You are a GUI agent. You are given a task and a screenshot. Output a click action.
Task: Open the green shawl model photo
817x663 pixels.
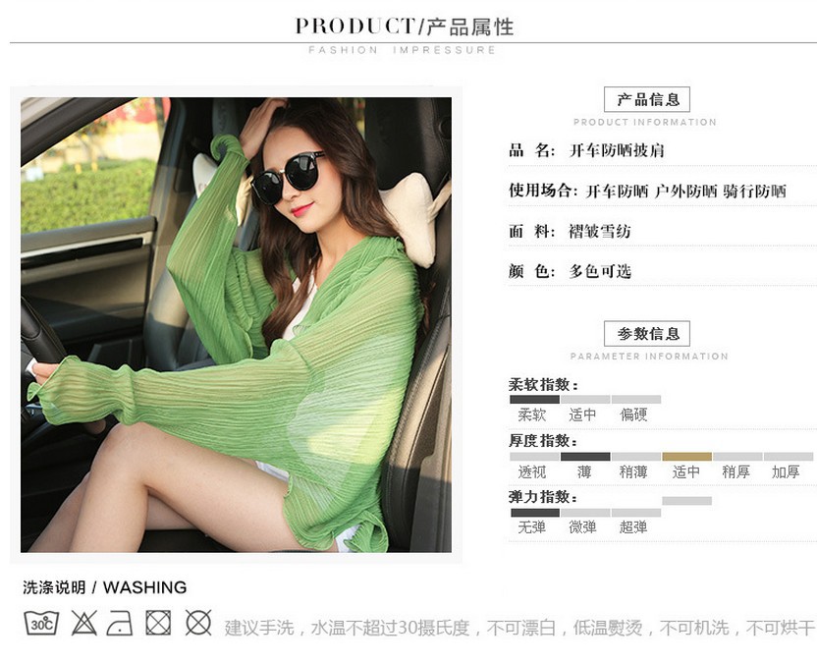tap(236, 325)
